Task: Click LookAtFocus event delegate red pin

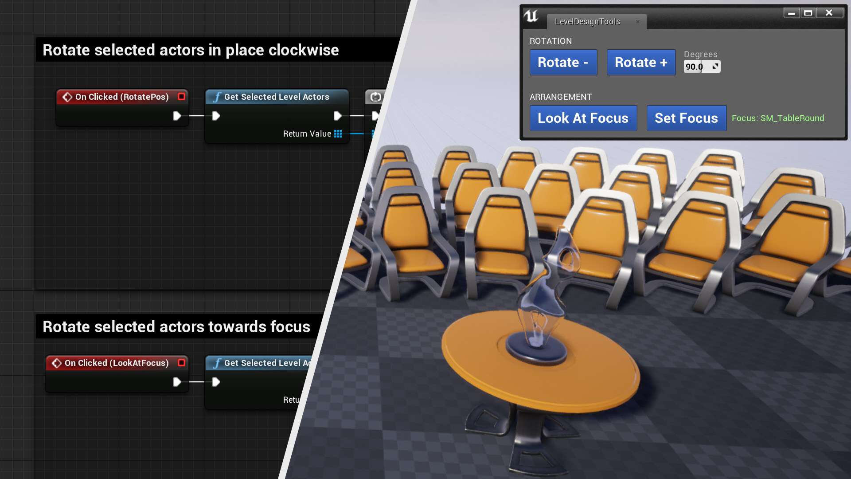Action: coord(181,363)
